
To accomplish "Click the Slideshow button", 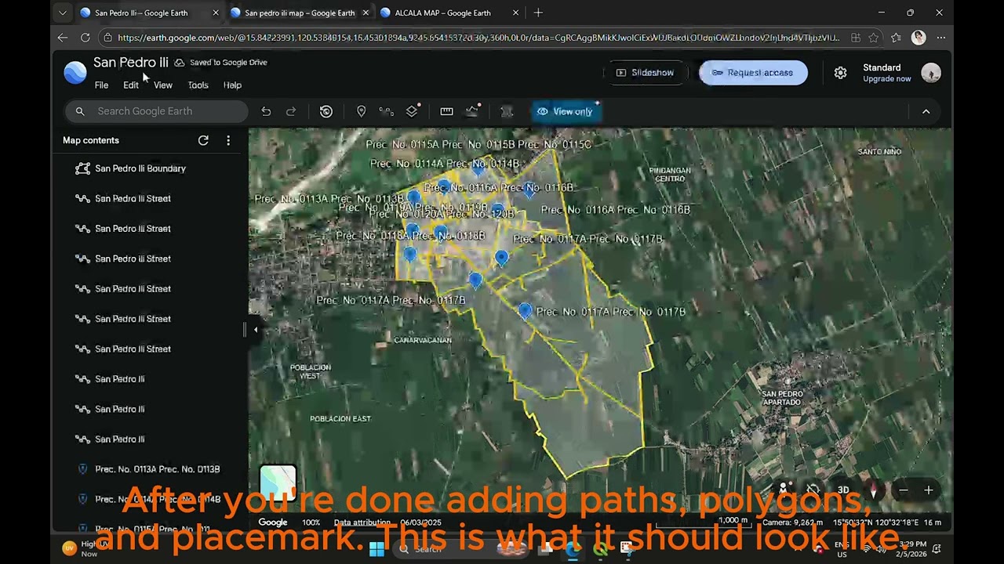I will coord(645,73).
